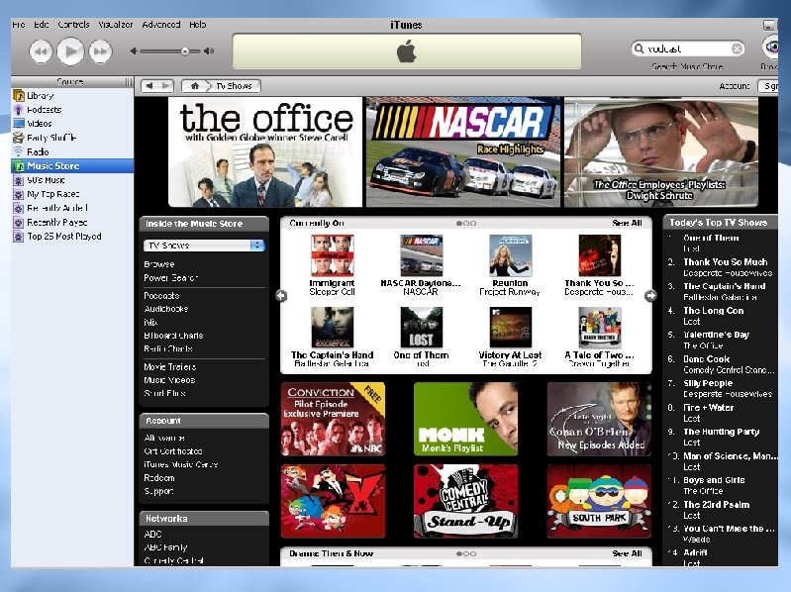
Task: Adjust the volume slider knob
Action: (185, 50)
